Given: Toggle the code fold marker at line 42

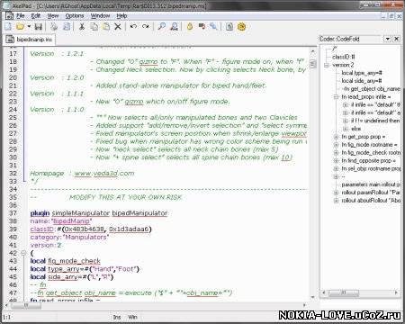Looking at the screenshot, I should [x=23, y=253].
